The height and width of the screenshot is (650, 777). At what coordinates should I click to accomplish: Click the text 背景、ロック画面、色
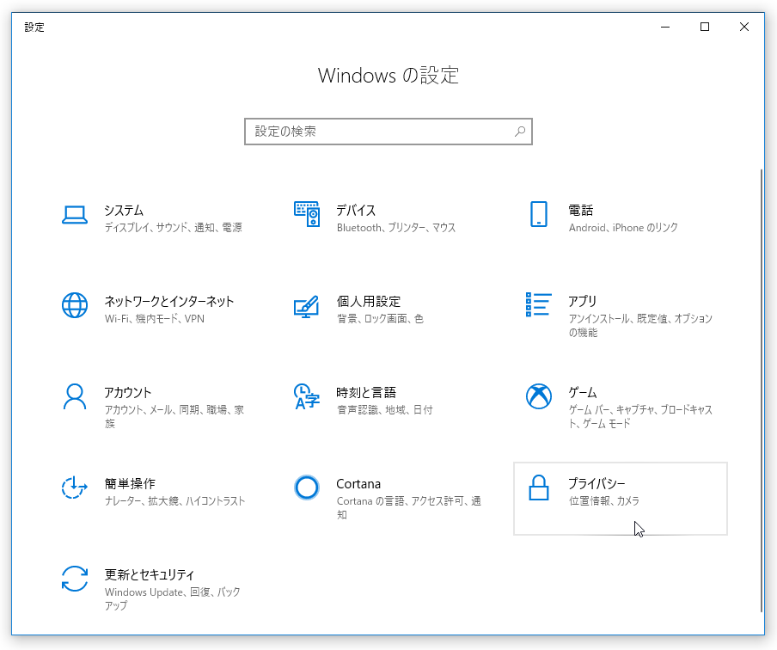380,319
